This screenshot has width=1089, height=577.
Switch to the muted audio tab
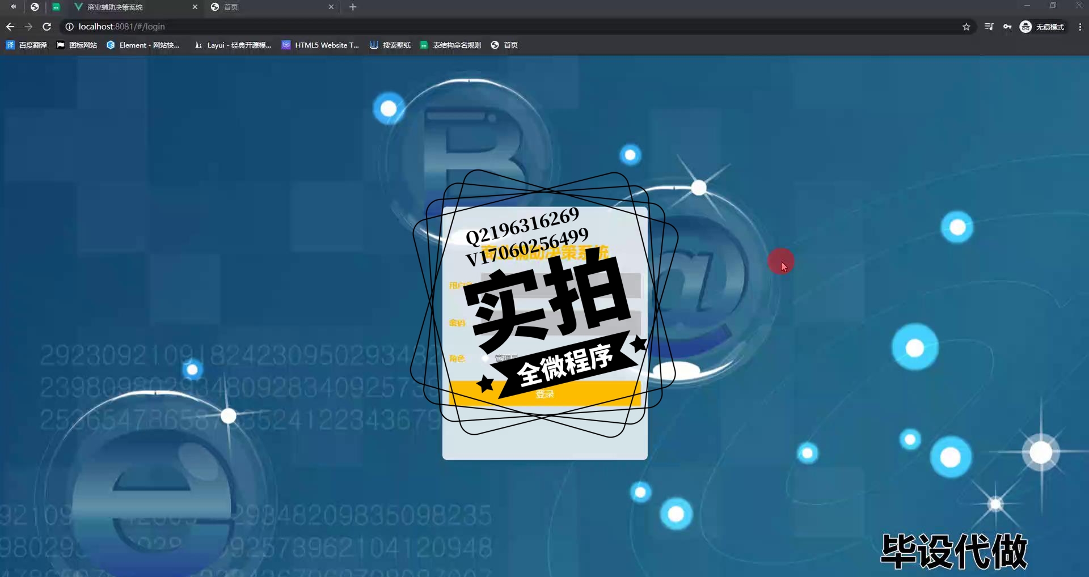click(x=12, y=7)
